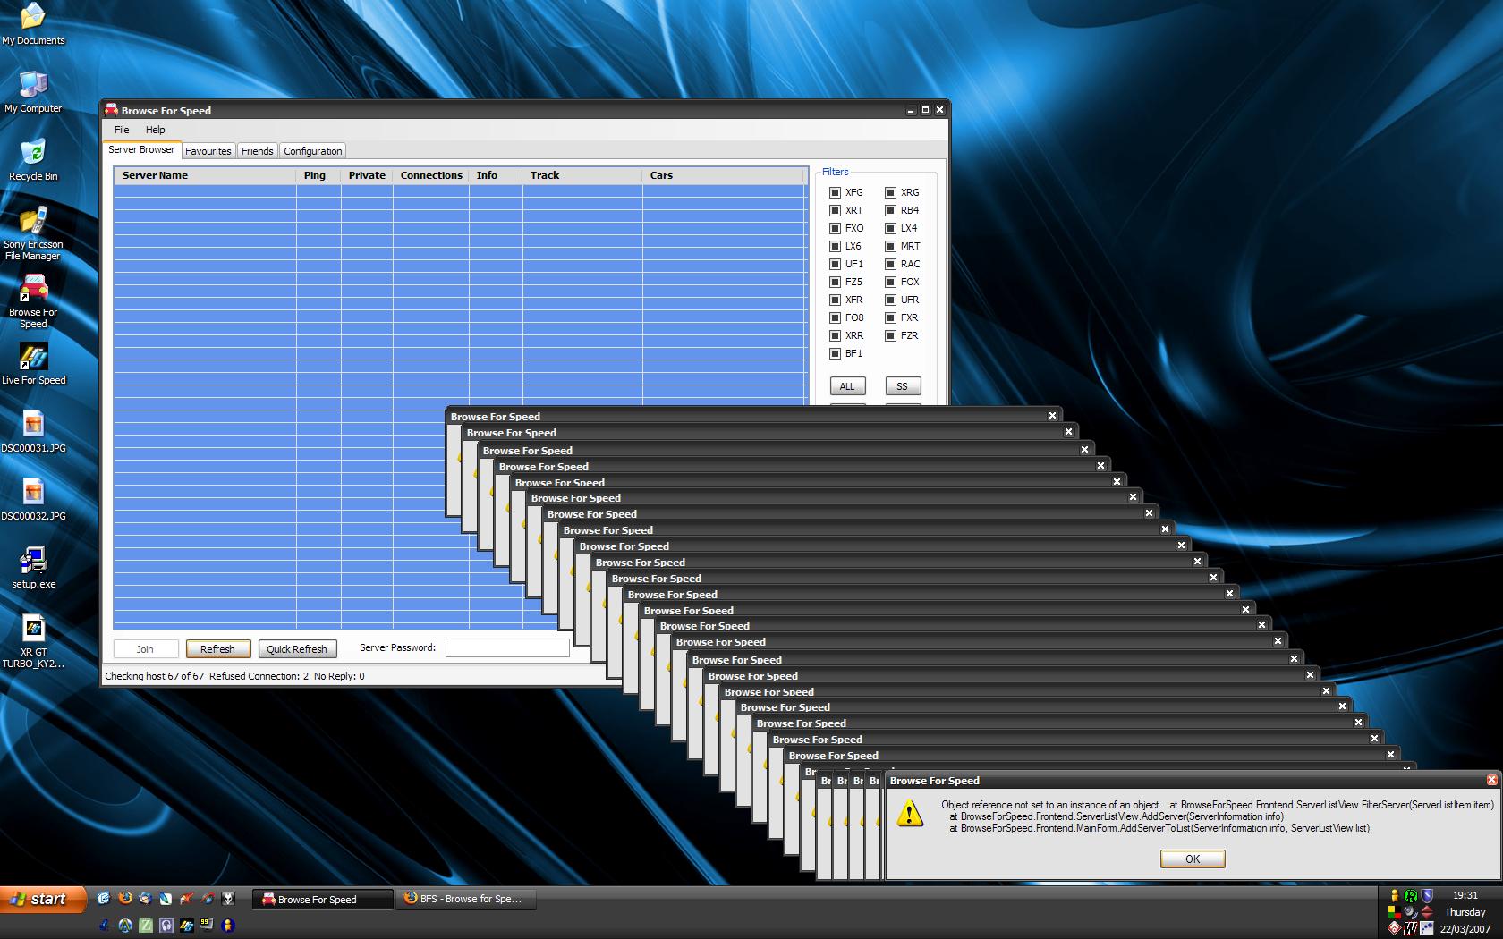Toggle the FXR car filter checkbox
1503x939 pixels.
890,317
